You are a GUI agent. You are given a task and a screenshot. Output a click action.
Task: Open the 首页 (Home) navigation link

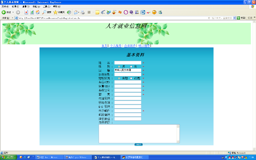click(x=104, y=46)
